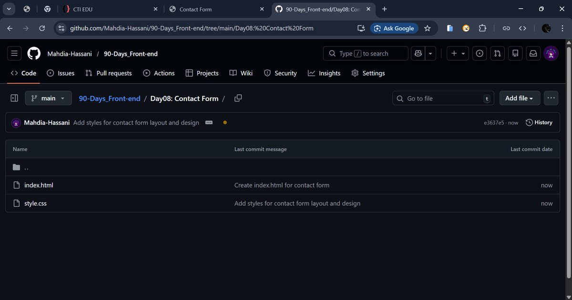Open the blue document extension icon

click(450, 29)
